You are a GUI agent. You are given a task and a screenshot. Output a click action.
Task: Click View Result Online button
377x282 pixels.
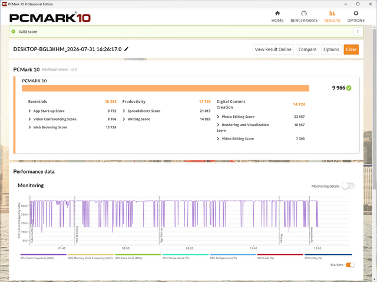point(273,49)
